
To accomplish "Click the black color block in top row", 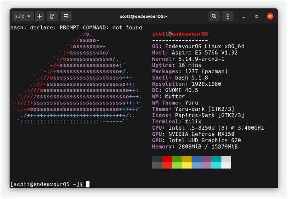I will pyautogui.click(x=157, y=159).
